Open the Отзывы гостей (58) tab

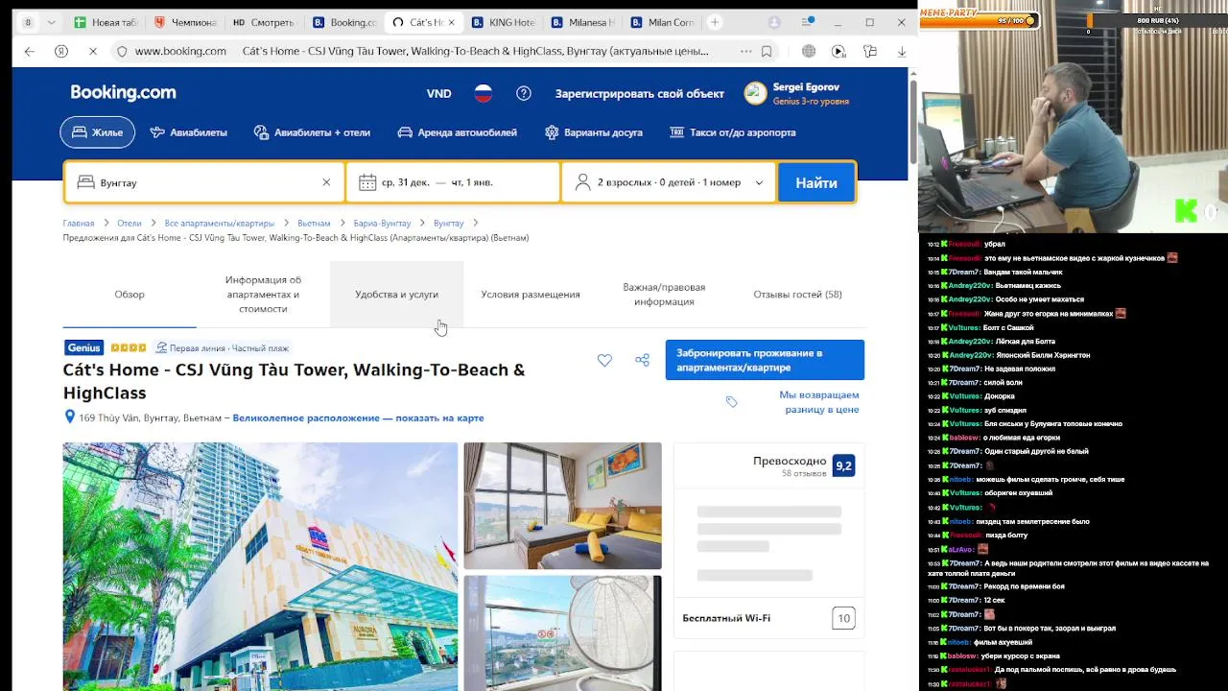[797, 295]
